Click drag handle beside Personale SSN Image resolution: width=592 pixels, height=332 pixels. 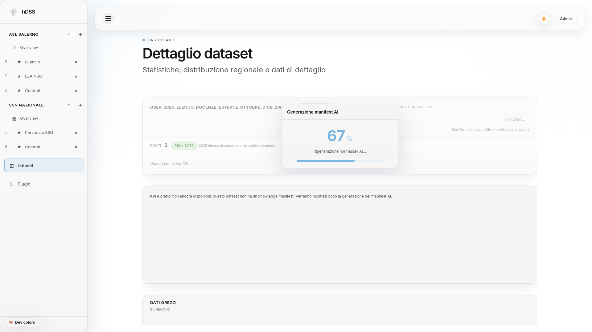click(x=6, y=132)
